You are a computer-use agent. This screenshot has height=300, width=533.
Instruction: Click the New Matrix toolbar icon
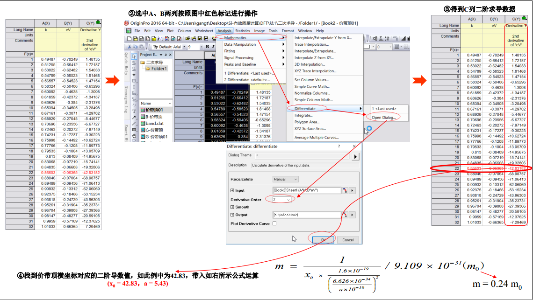[154, 38]
